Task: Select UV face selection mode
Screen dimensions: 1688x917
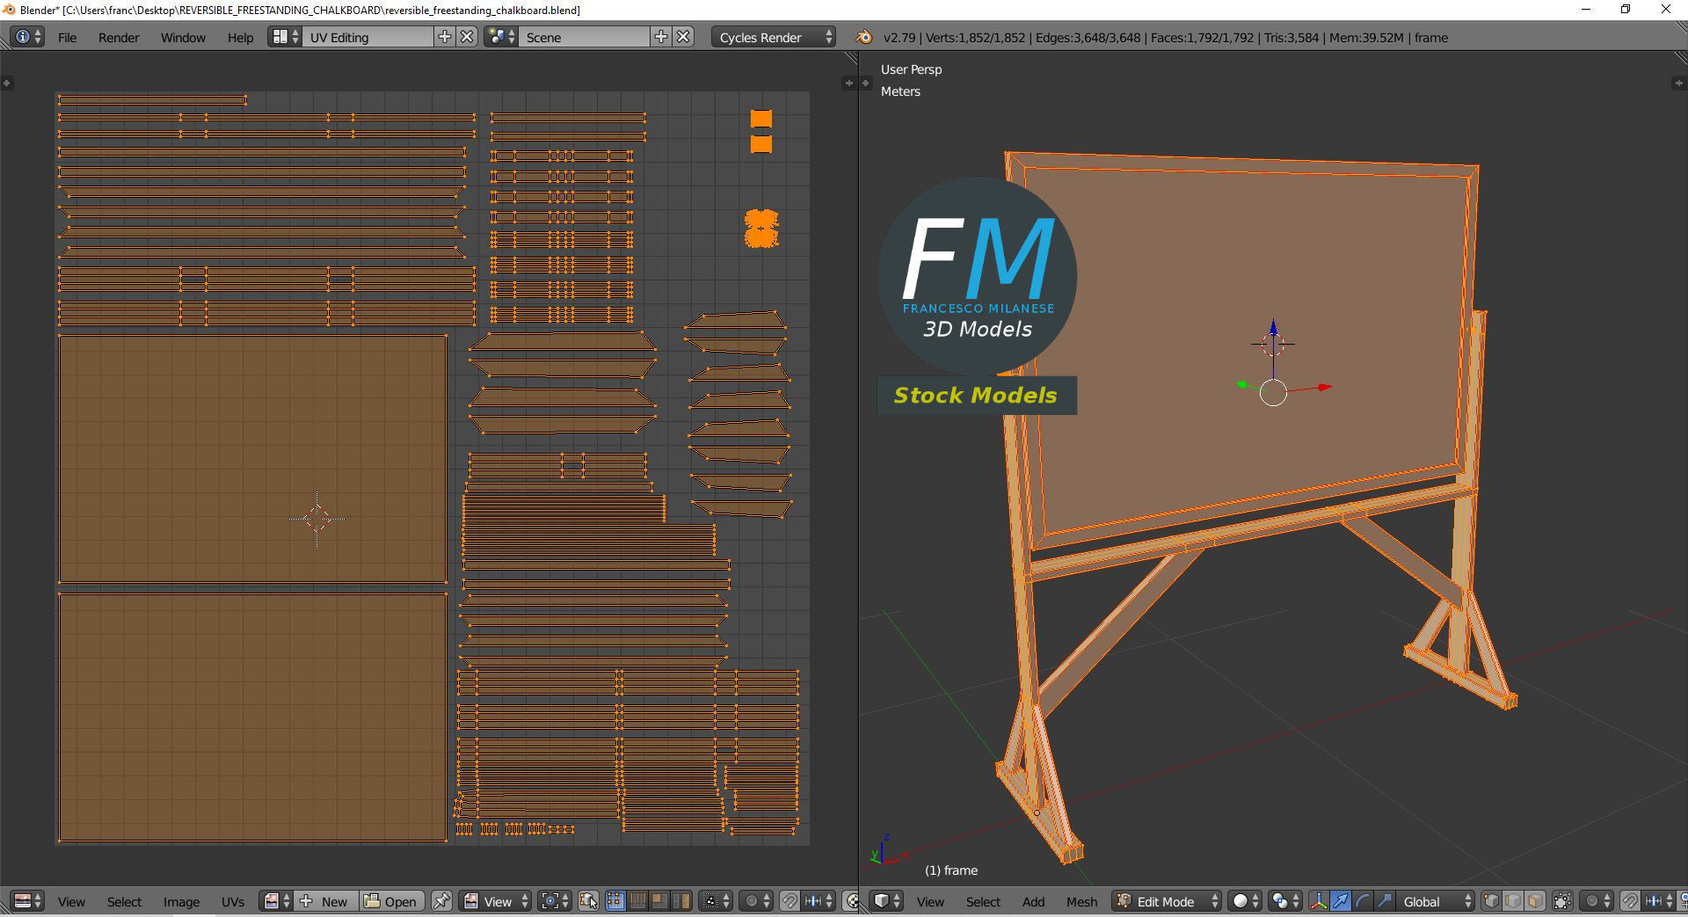Action: pos(659,901)
